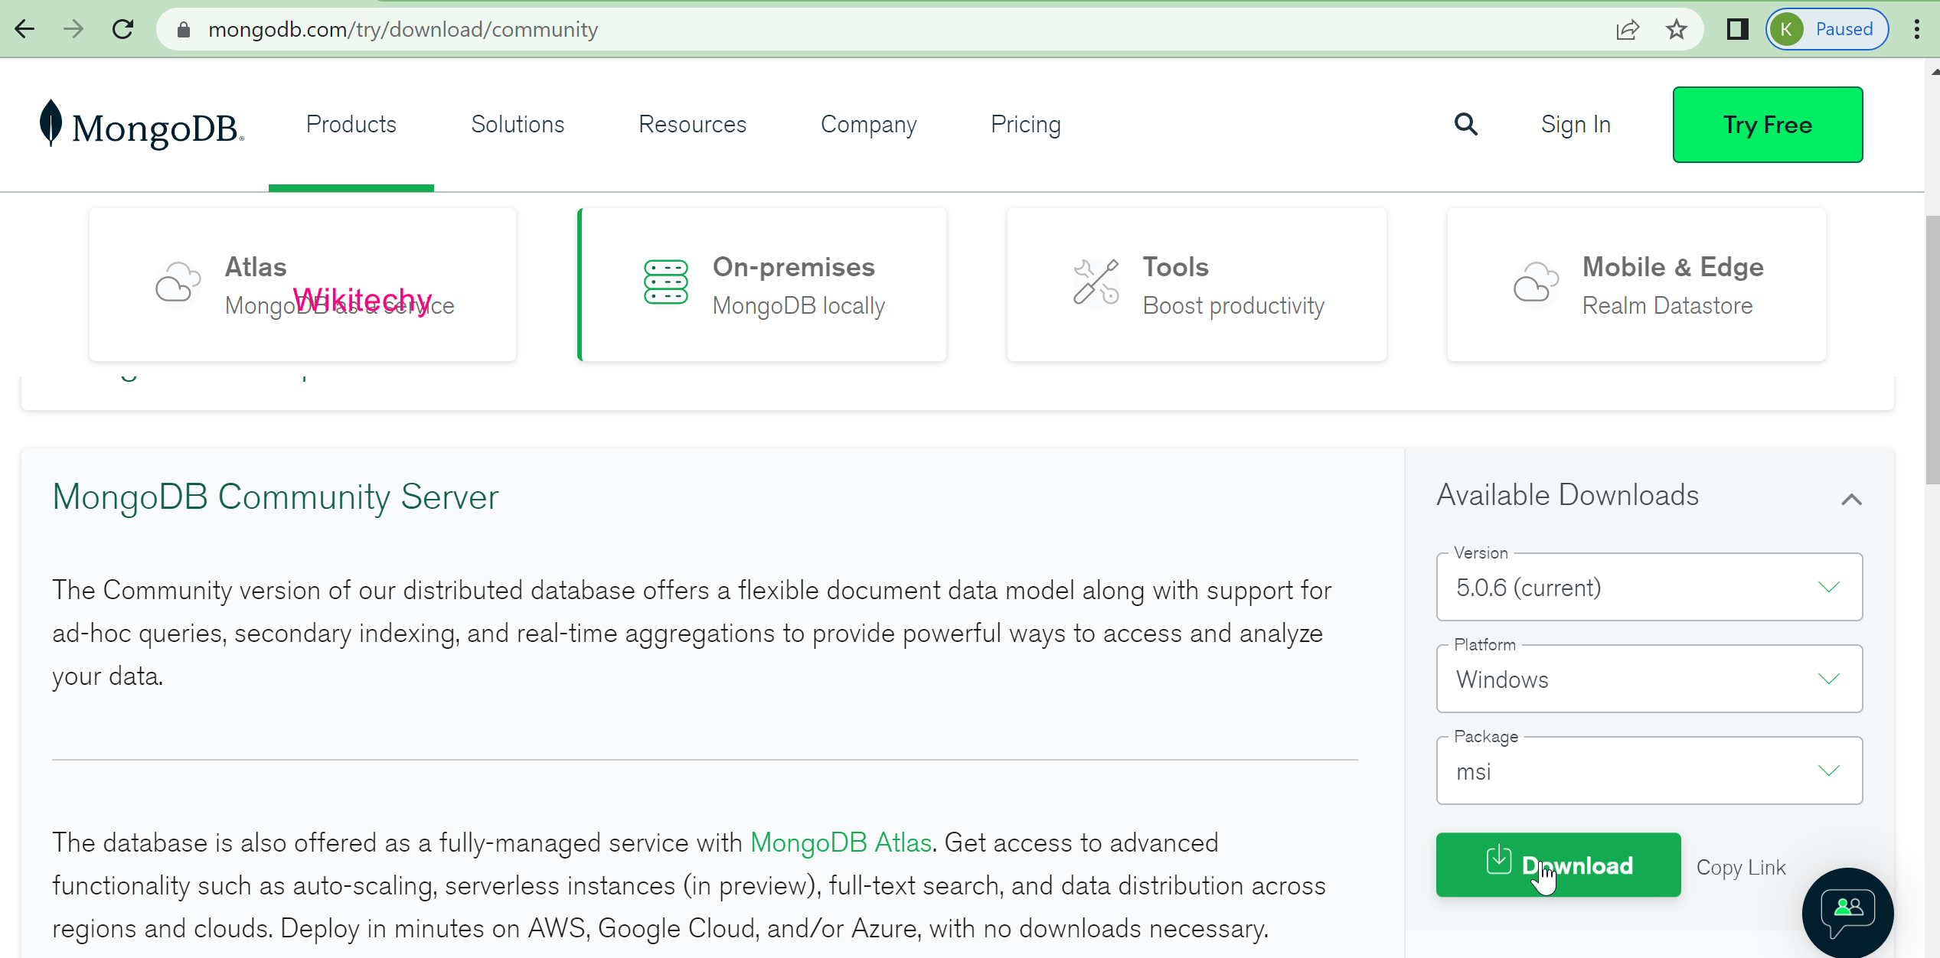Open the Solutions menu
The width and height of the screenshot is (1940, 958).
tap(518, 125)
